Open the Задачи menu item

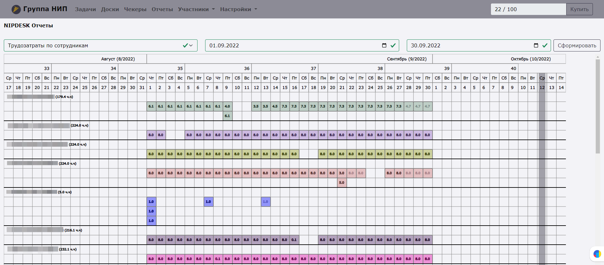click(85, 9)
